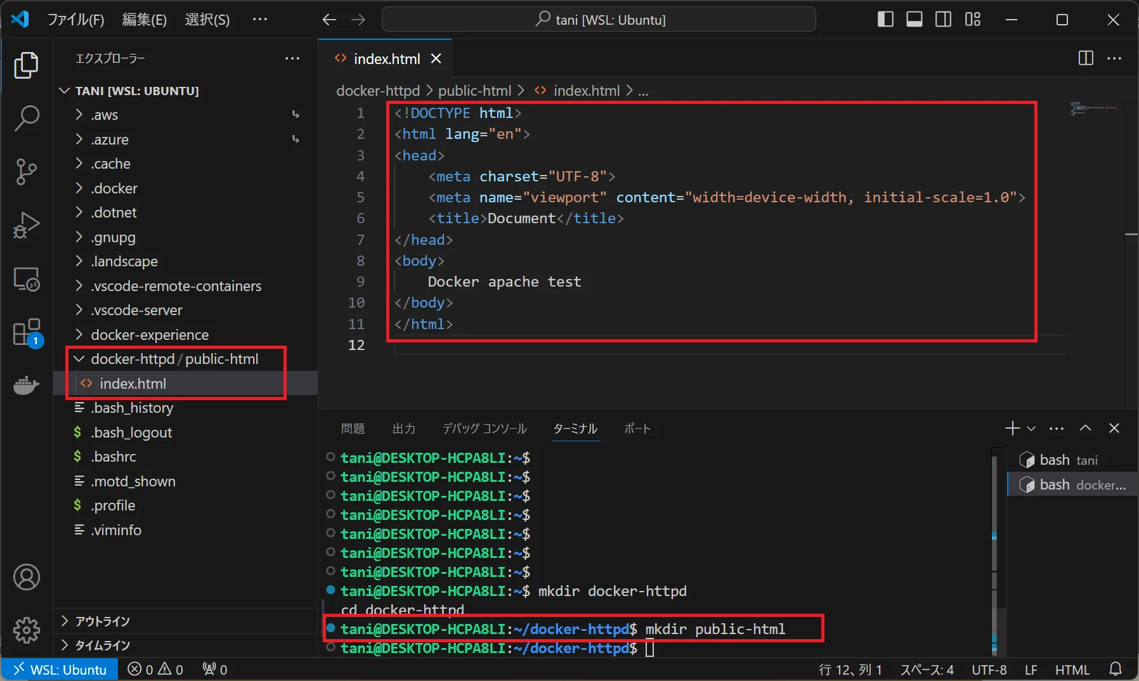Switch to the 出力 panel tab
Viewport: 1139px width, 681px height.
coord(403,429)
